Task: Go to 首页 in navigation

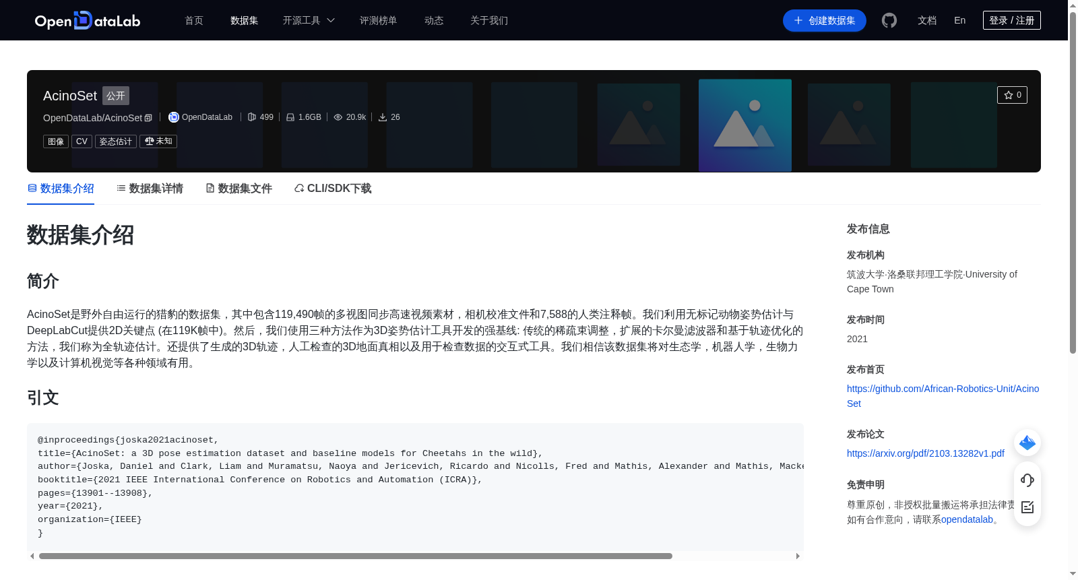Action: click(x=194, y=20)
